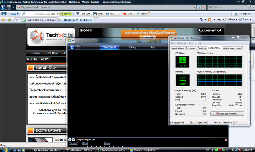Screen dimensions: 255x152
Task: Open the Task Manager Help menu
Action: pyautogui.click(x=199, y=43)
